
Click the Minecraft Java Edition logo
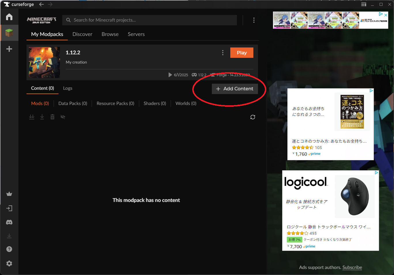click(x=42, y=20)
